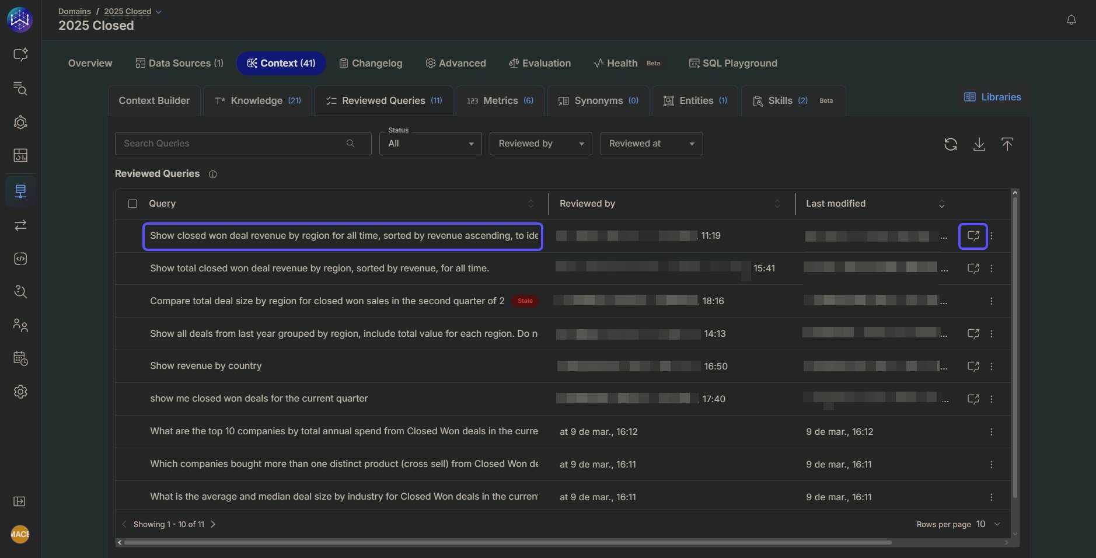1096x558 pixels.
Task: Open the search list icon in sidebar
Action: pyautogui.click(x=20, y=88)
